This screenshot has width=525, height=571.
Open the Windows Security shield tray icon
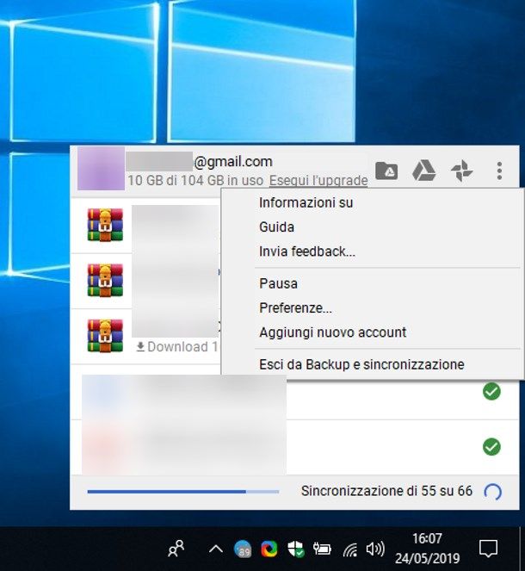pos(297,549)
